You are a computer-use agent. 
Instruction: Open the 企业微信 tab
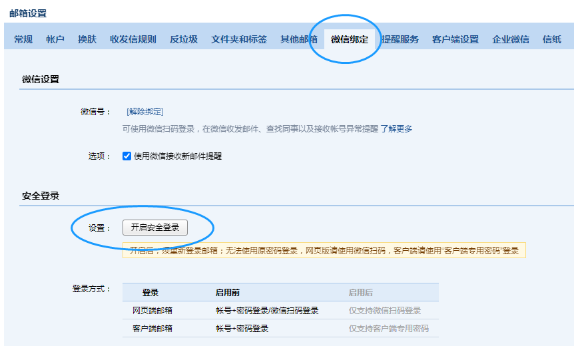coord(511,39)
